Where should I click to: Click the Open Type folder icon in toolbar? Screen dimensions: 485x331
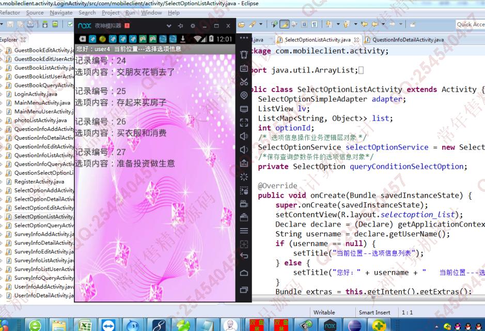241,24
